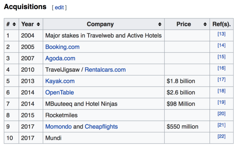This screenshot has height=148, width=240.
Task: Open the Kayak.com article link
Action: click(x=60, y=81)
